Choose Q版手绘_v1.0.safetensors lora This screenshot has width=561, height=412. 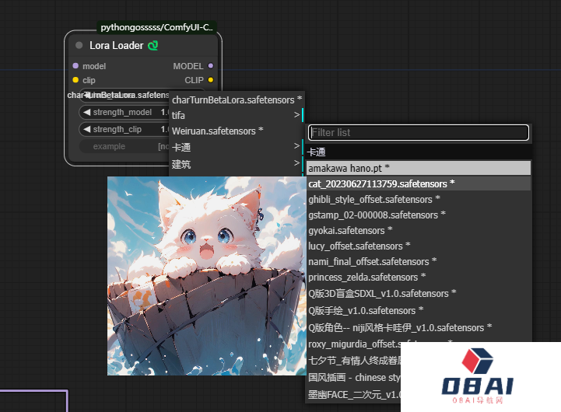[419, 310]
